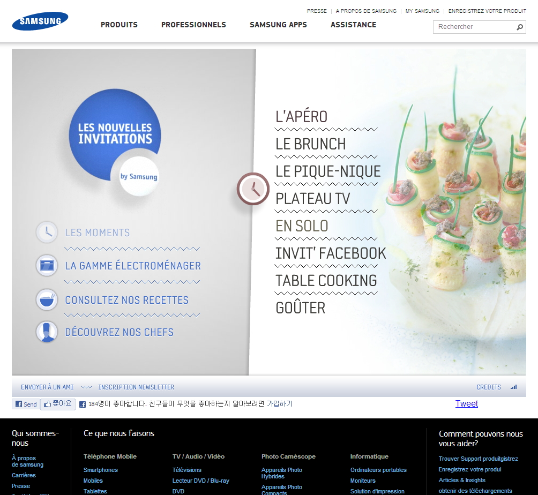Open Télévisions footer link
538x495 pixels.
tap(186, 470)
